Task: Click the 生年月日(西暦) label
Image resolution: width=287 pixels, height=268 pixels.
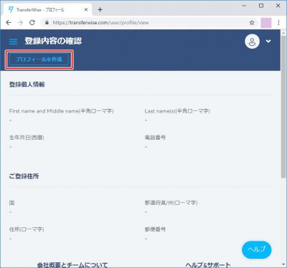Action: click(27, 138)
